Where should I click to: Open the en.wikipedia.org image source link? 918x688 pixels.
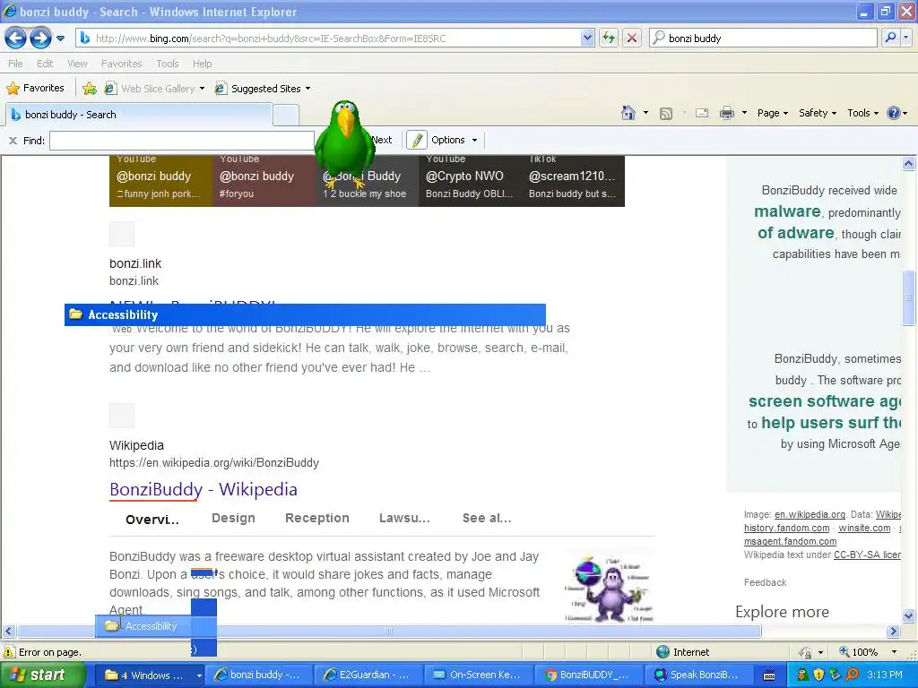(810, 514)
